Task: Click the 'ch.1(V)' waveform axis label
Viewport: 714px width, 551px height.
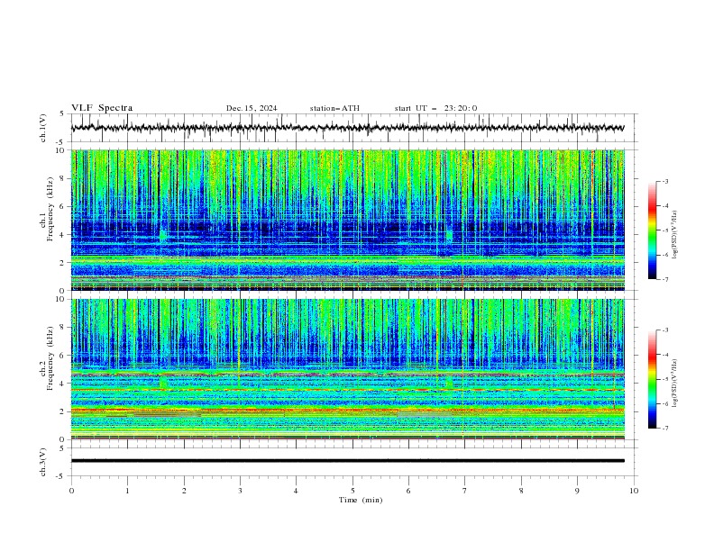Action: (43, 128)
